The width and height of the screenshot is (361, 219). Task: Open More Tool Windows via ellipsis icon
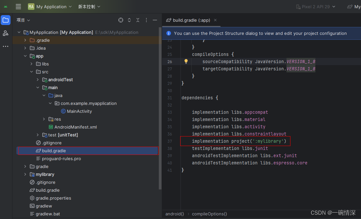[5, 46]
